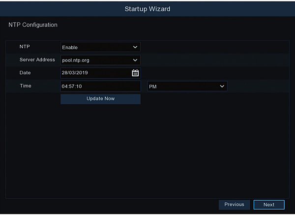This screenshot has height=215, width=295.
Task: Select the pool.ntp.org server address box
Action: click(96, 61)
